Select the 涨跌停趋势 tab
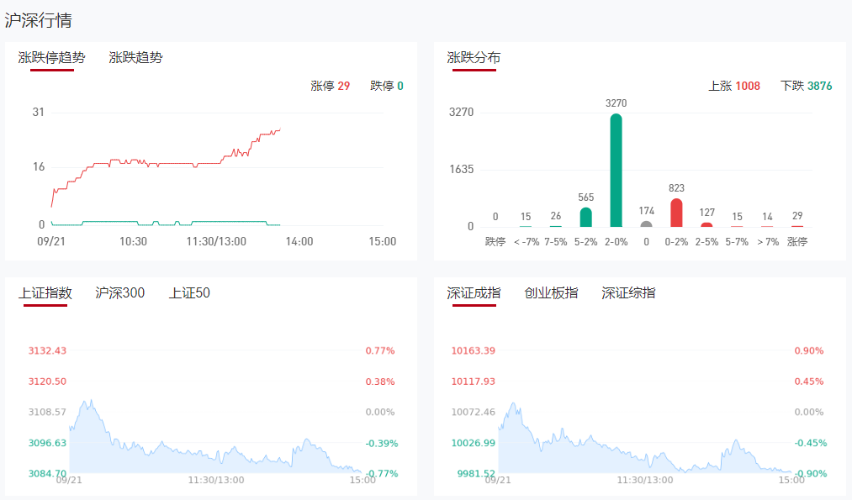The width and height of the screenshot is (852, 500). 51,58
